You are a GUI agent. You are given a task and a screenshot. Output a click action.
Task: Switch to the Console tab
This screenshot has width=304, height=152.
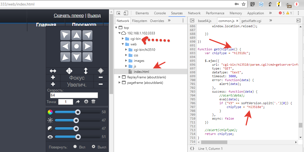(x=160, y=13)
